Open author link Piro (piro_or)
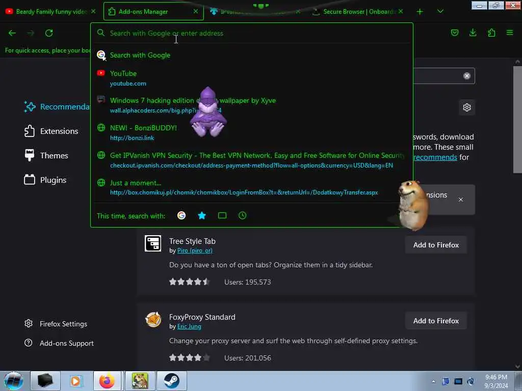 (x=195, y=250)
